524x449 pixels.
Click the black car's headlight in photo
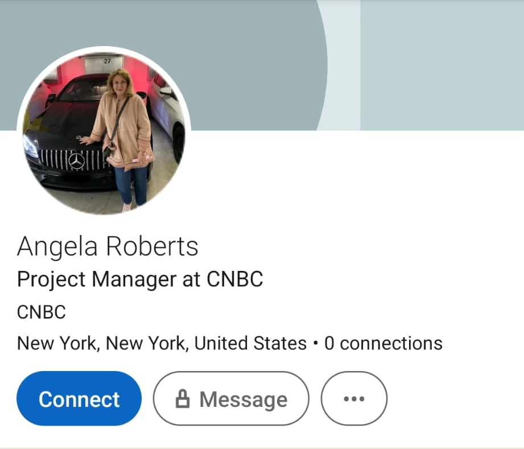tap(30, 145)
